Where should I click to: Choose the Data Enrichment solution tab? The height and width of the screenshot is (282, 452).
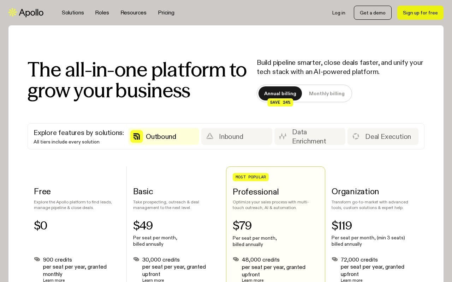[x=310, y=136]
